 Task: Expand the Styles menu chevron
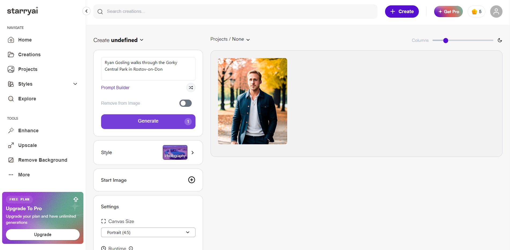pyautogui.click(x=75, y=84)
